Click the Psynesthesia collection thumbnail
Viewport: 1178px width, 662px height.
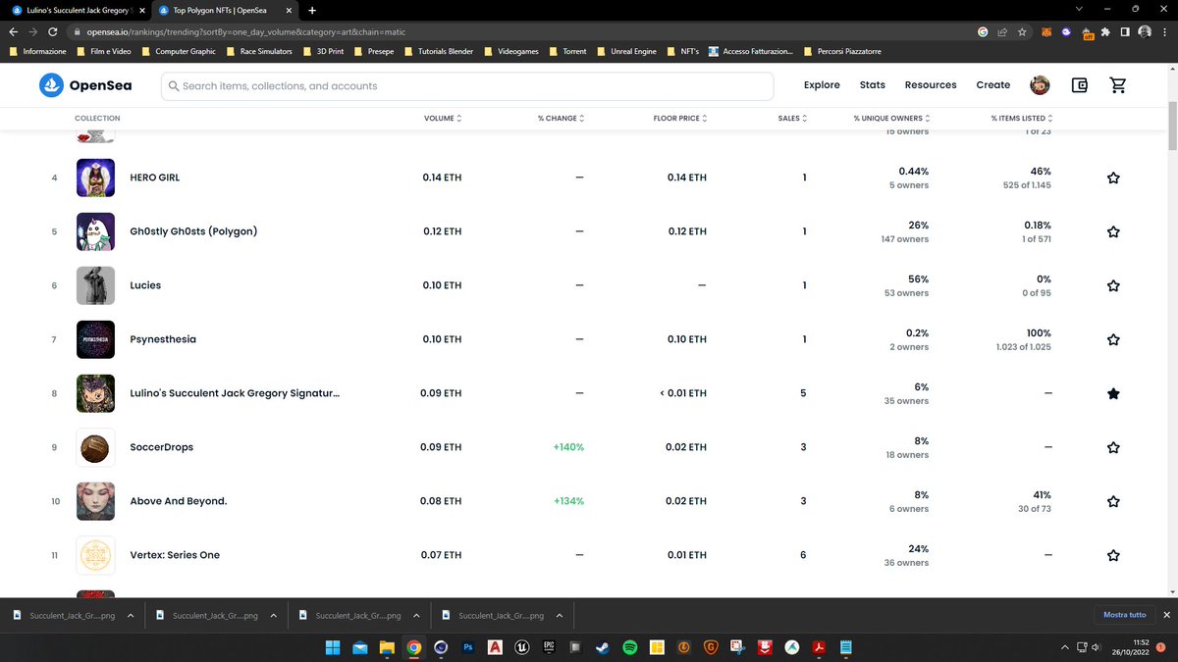[95, 339]
